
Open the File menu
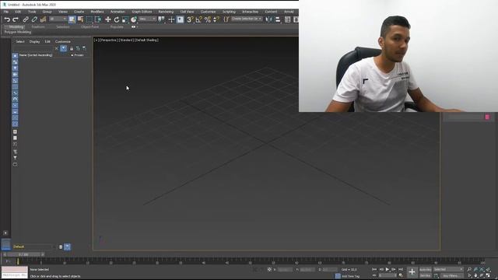[6, 12]
